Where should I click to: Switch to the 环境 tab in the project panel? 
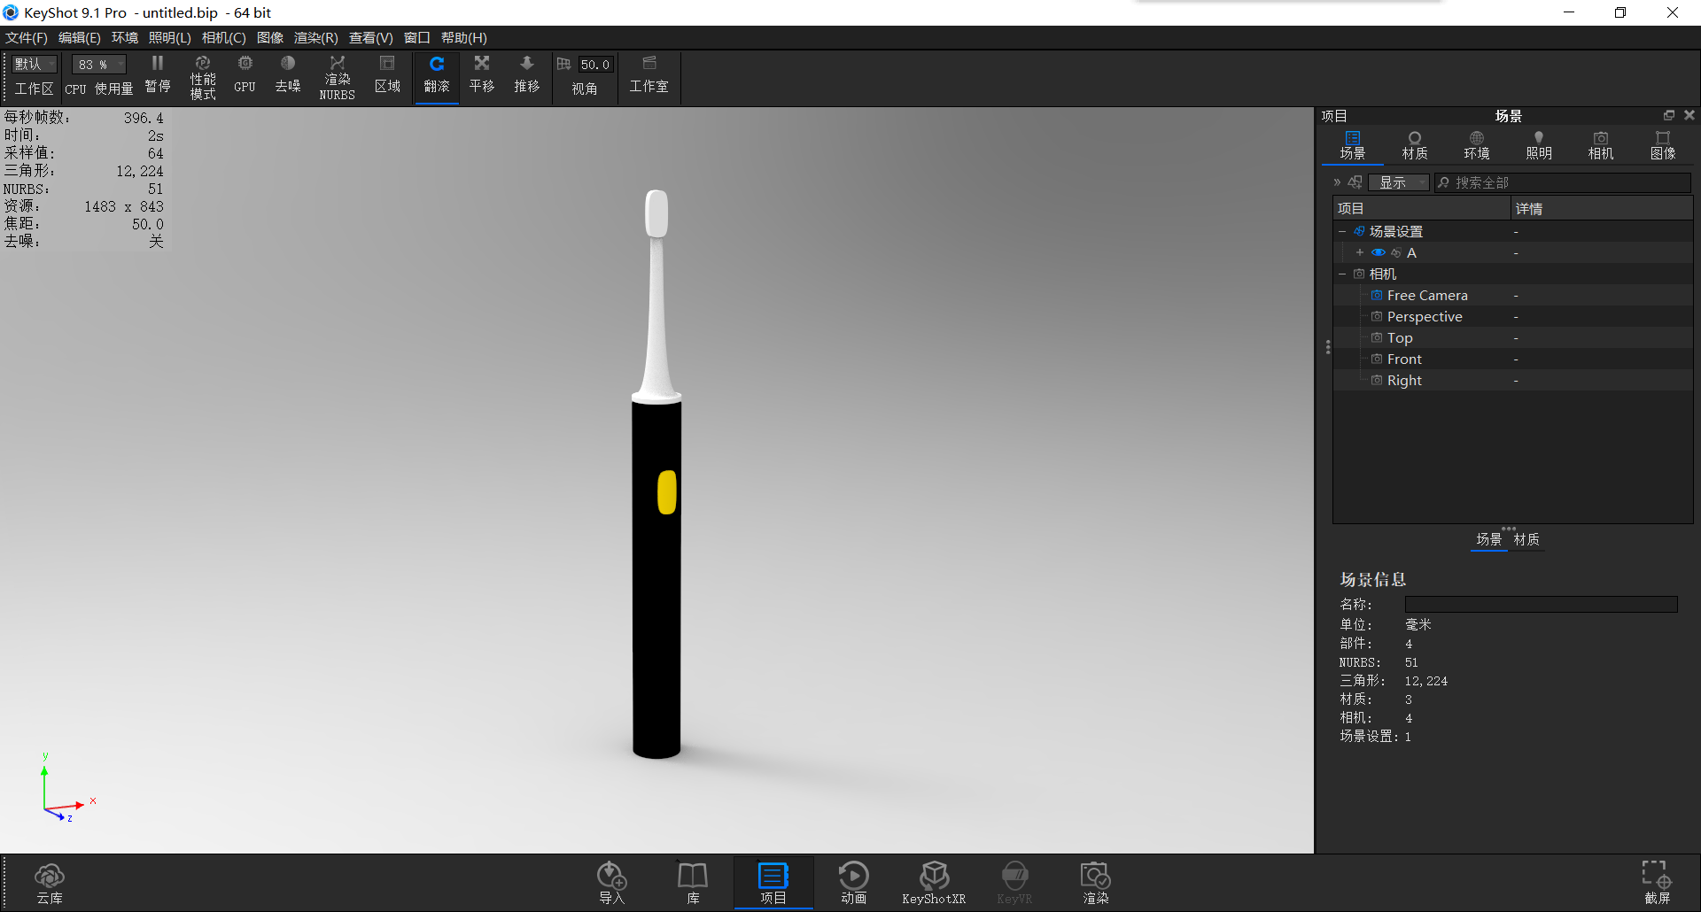pyautogui.click(x=1476, y=144)
